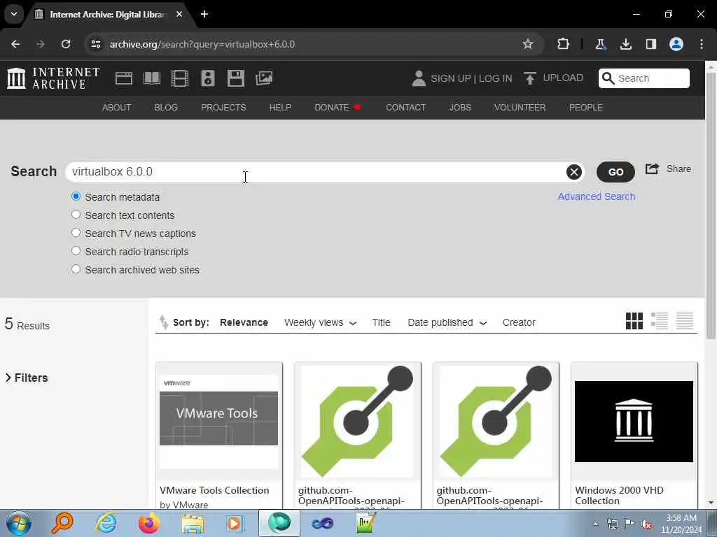Open the HELP menu item
The image size is (717, 537).
[280, 107]
